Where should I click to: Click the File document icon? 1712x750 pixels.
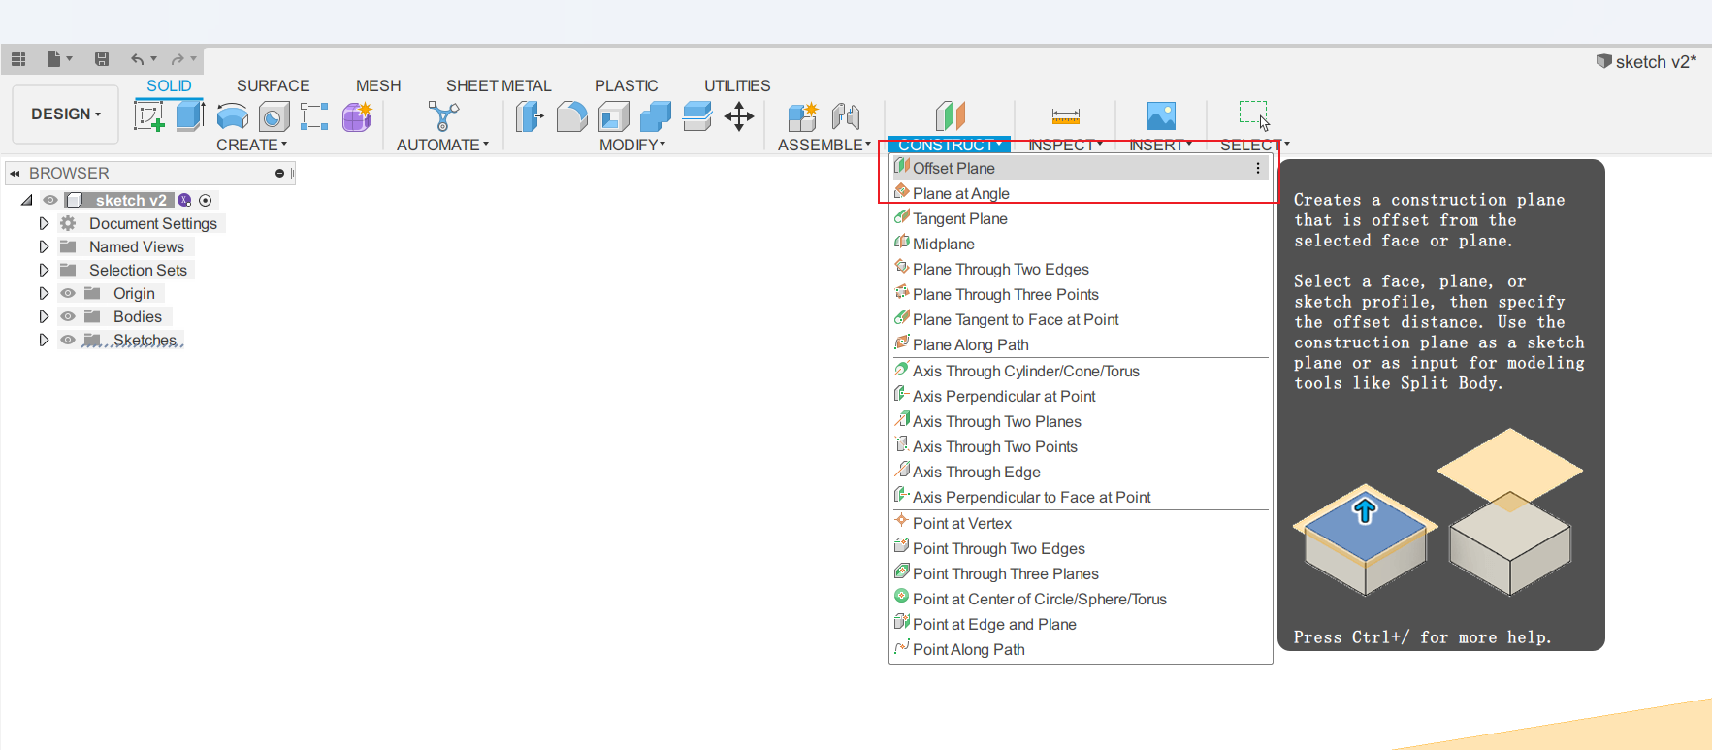click(x=54, y=59)
